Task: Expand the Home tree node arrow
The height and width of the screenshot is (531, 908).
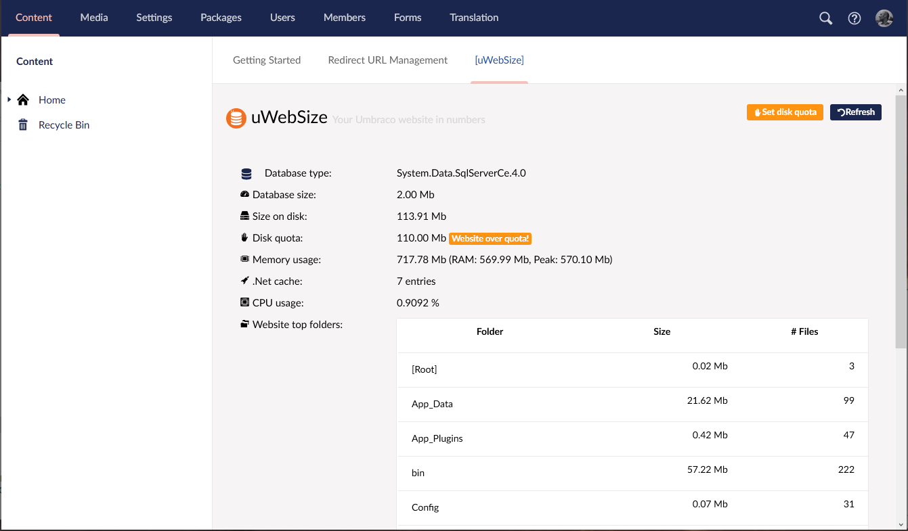Action: click(9, 100)
